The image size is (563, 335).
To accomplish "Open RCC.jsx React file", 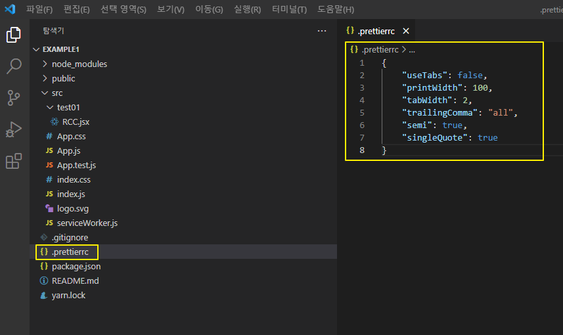I will tap(183, 122).
